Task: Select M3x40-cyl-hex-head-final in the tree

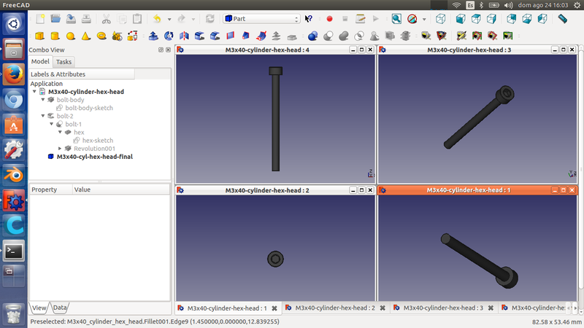Action: coord(94,156)
